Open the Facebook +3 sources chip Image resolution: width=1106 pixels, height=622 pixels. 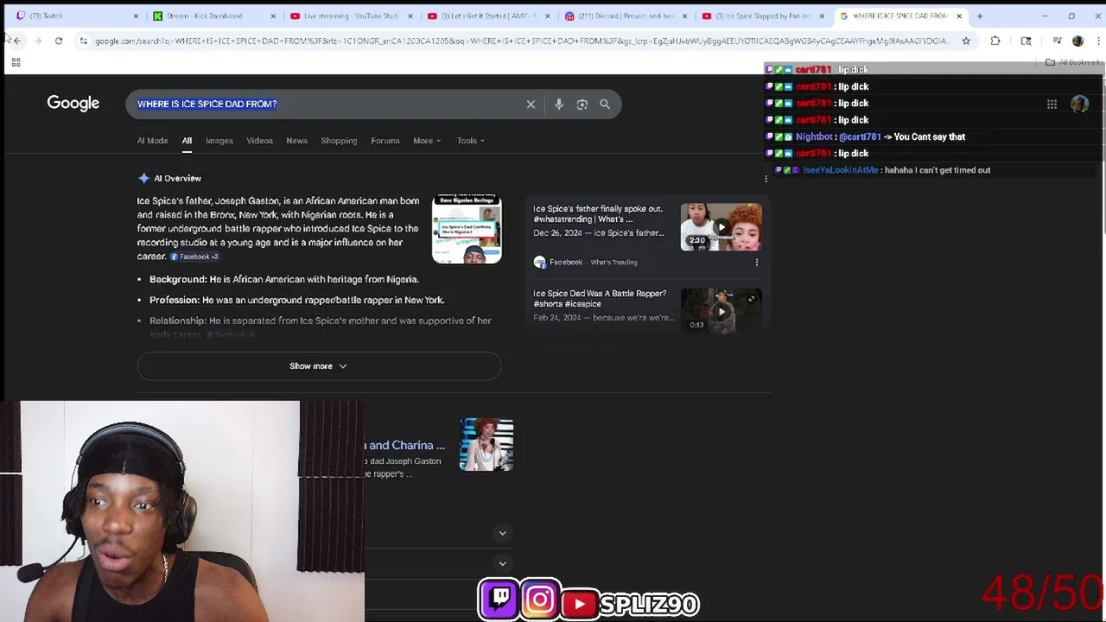194,257
